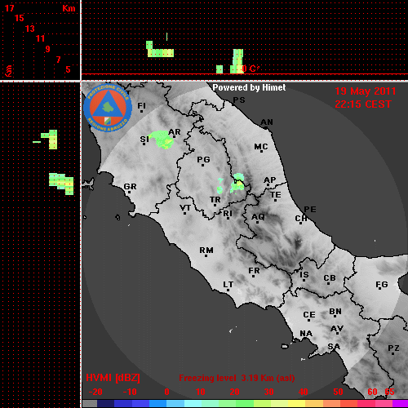Click the AQ city marker
The image size is (408, 408).
point(257,222)
